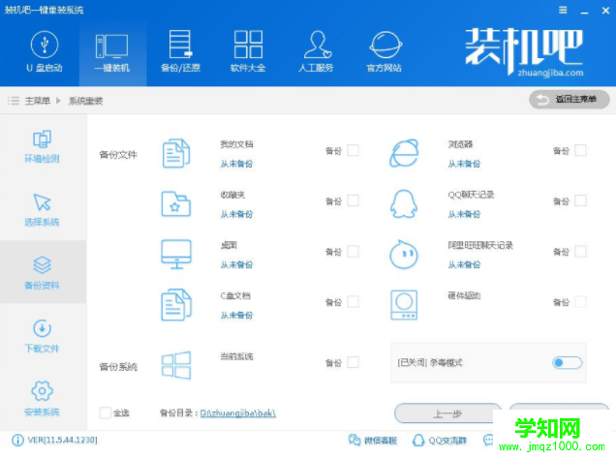
Task: Select the 下载文件 step in sidebar
Action: [42, 336]
